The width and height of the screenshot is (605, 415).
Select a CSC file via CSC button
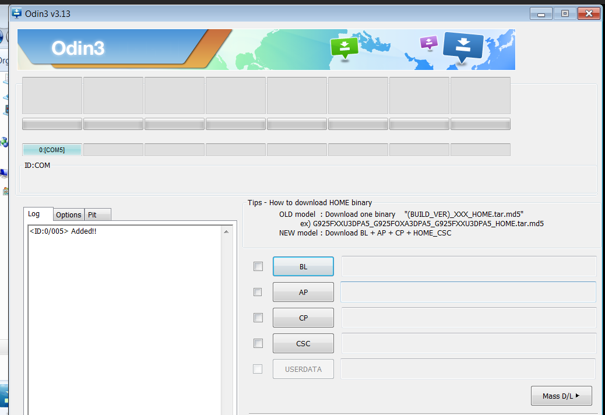303,343
